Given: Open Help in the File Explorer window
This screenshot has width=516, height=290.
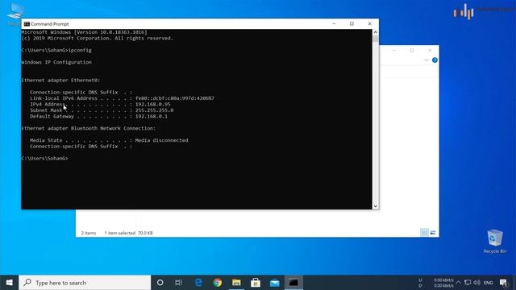Looking at the screenshot, I should [x=435, y=60].
